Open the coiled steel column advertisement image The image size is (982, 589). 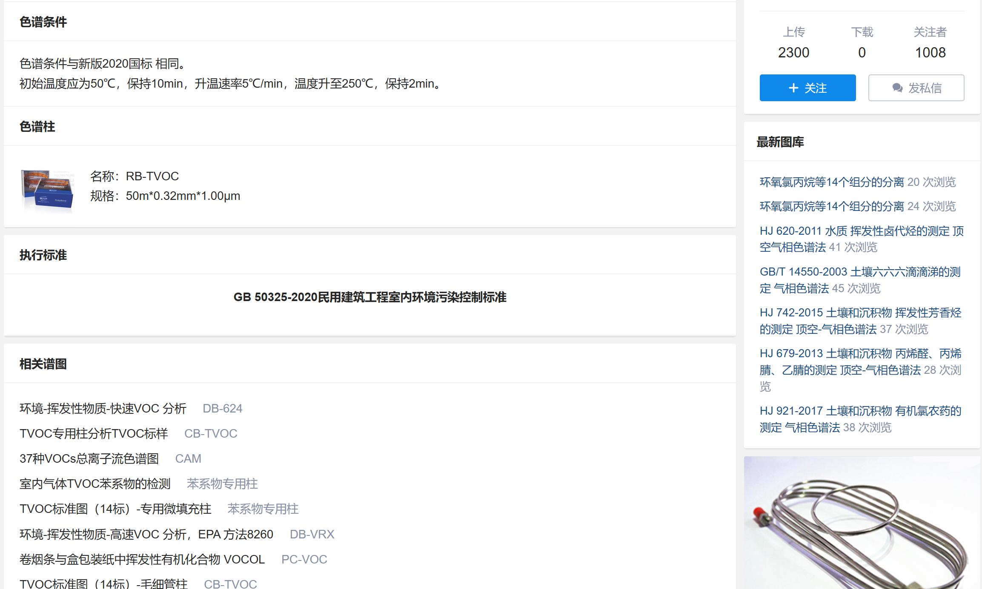(862, 523)
